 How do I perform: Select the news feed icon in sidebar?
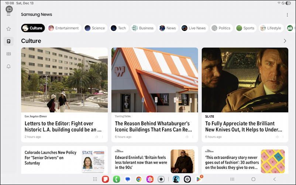point(9,41)
